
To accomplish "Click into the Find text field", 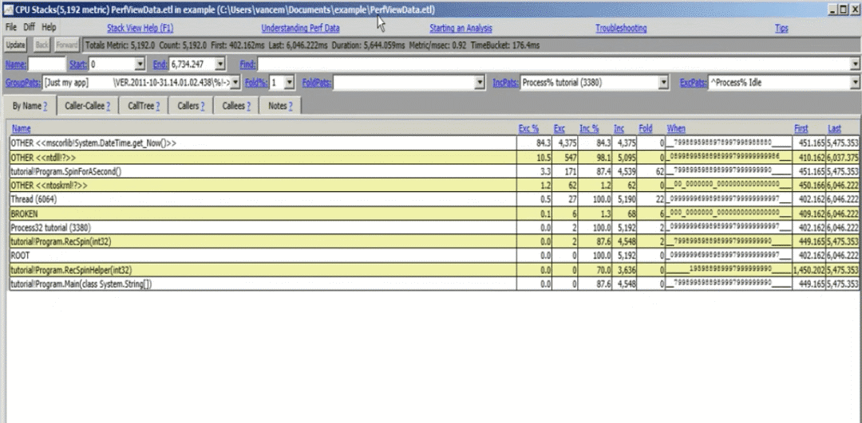I will pos(556,65).
